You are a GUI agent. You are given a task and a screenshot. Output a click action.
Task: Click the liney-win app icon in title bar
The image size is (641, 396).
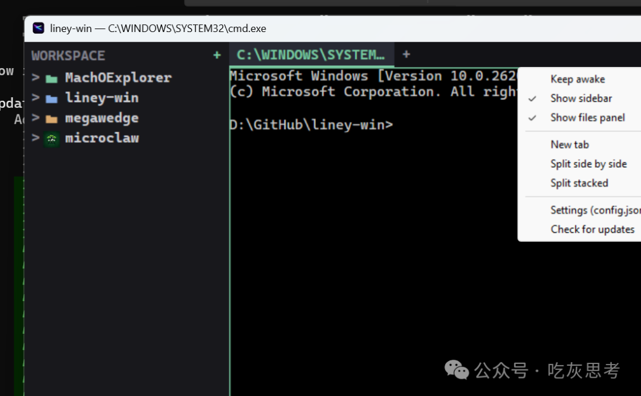pos(39,28)
